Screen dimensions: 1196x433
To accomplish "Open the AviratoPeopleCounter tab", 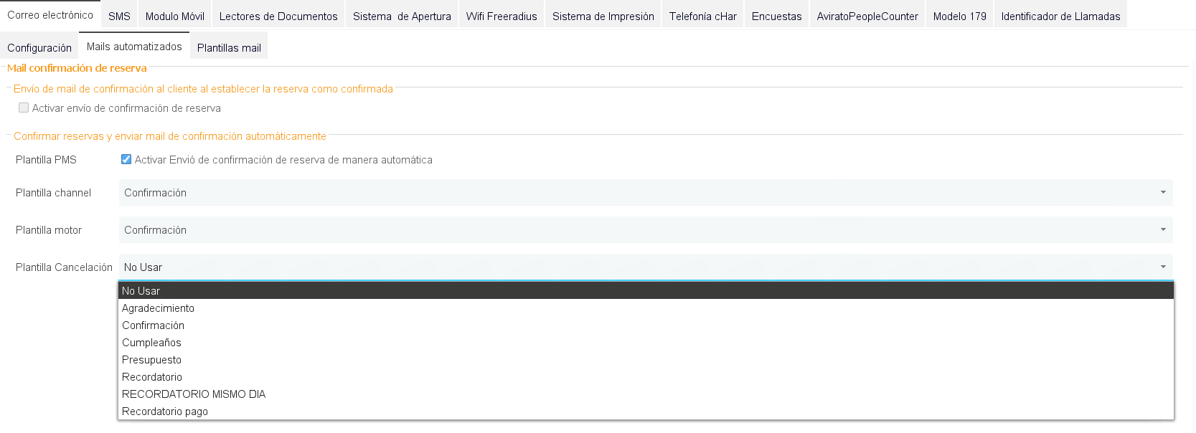I will (867, 16).
